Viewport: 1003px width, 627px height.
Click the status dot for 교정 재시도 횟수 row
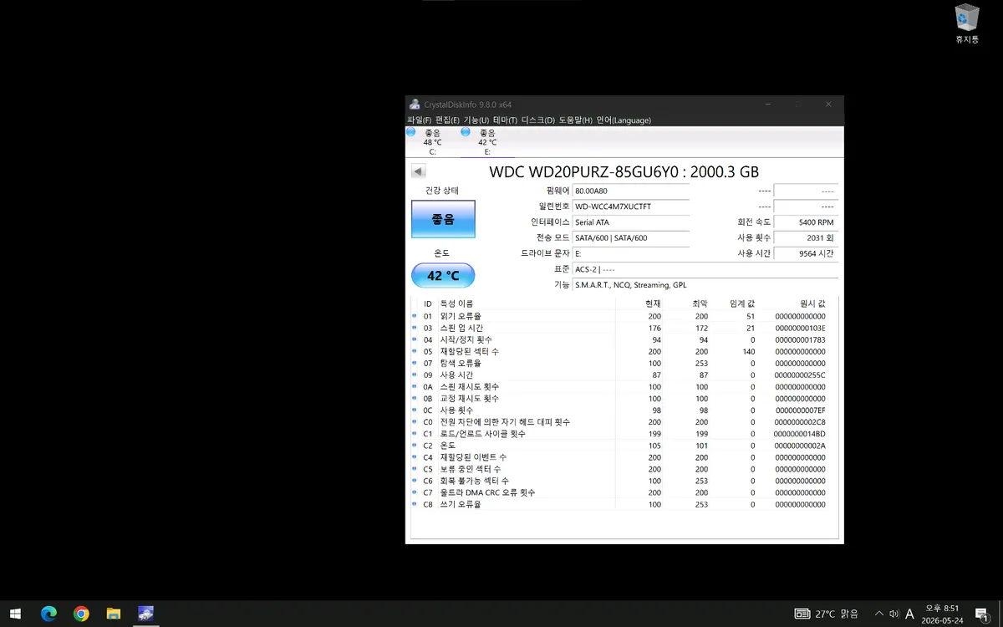click(414, 398)
